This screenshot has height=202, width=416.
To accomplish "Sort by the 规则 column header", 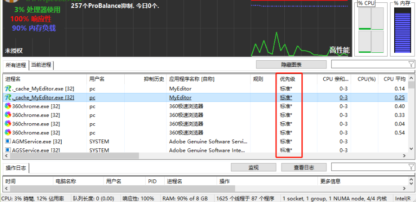I will (x=263, y=79).
